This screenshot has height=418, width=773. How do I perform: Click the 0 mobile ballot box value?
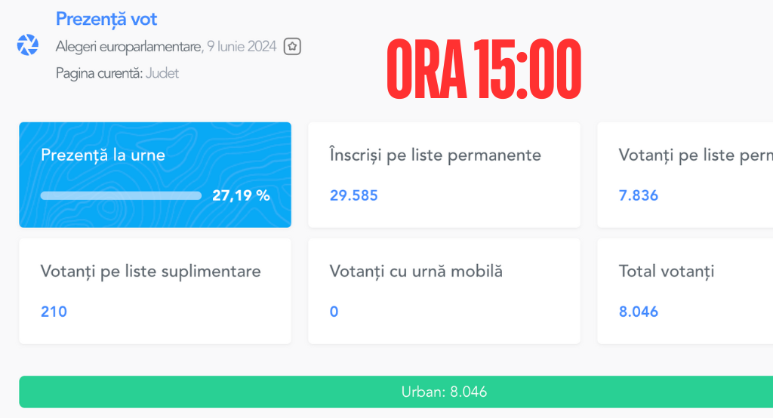point(334,312)
